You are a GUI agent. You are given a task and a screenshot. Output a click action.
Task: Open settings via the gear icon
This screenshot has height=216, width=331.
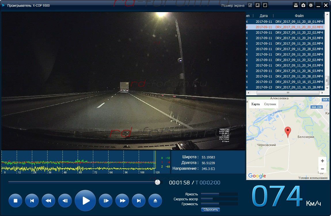[311, 5]
